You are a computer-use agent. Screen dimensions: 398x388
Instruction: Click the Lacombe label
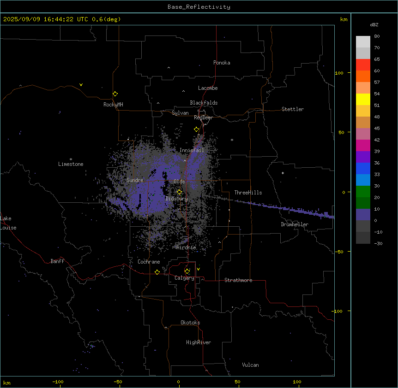click(208, 88)
